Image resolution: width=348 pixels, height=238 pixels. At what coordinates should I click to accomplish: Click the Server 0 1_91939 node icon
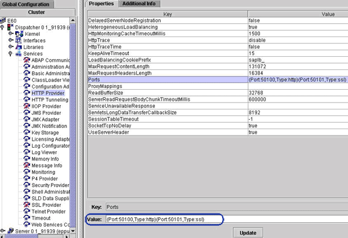coord(10,231)
